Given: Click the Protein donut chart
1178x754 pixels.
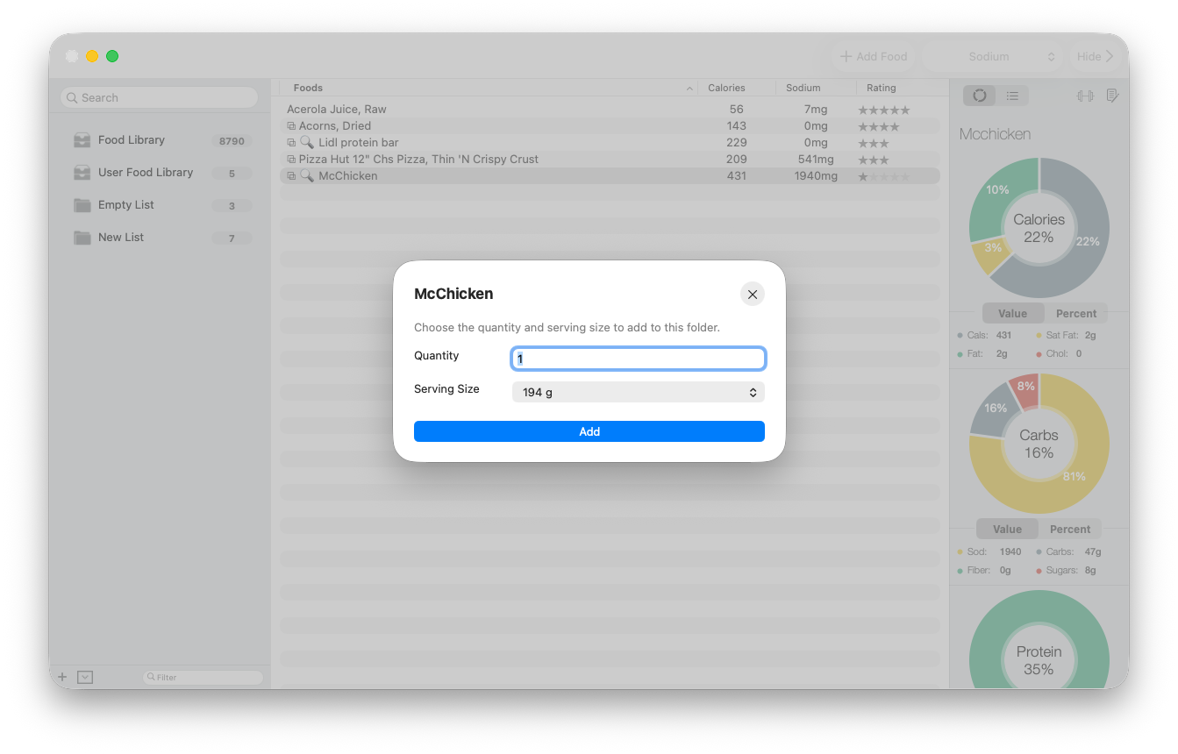Looking at the screenshot, I should click(1039, 640).
